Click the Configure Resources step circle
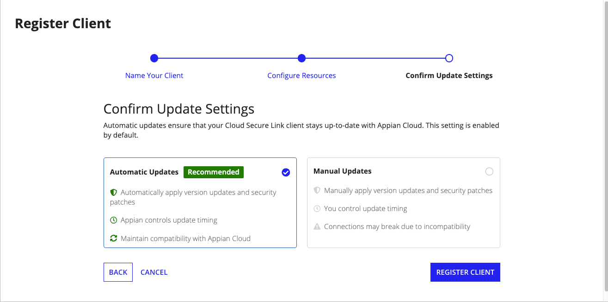Viewport: 608px width, 302px height. (301, 58)
